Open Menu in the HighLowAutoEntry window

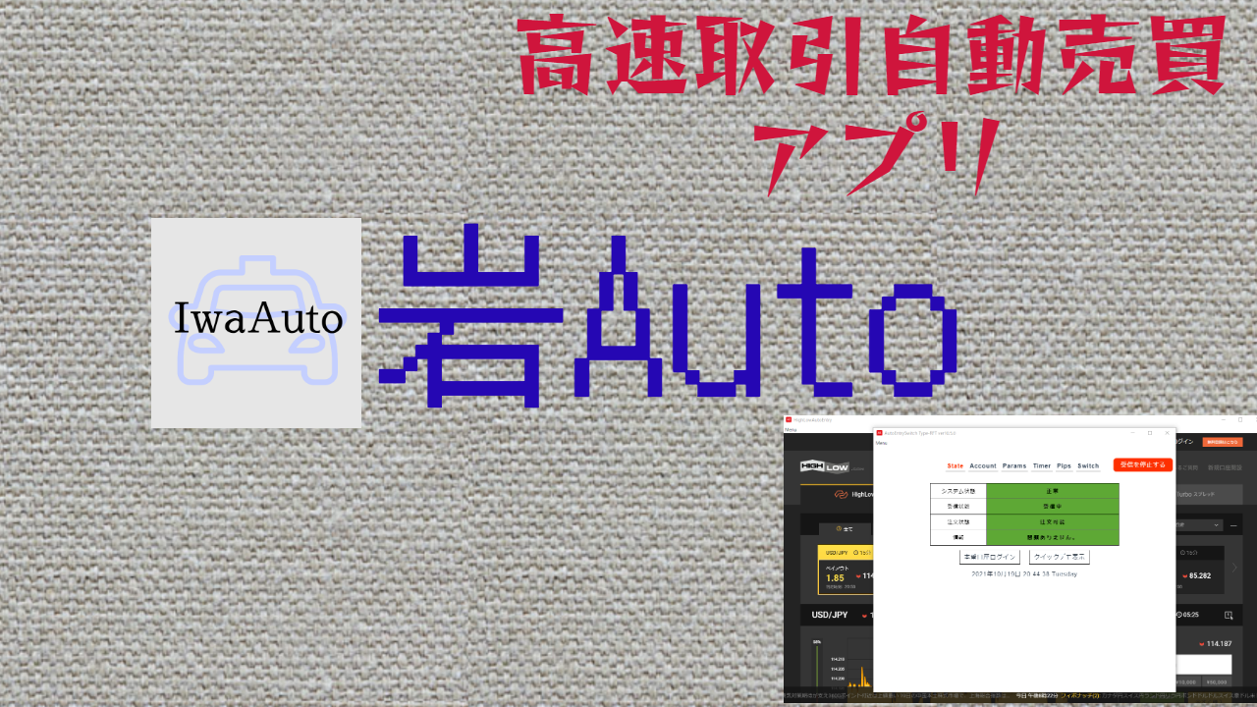click(791, 430)
